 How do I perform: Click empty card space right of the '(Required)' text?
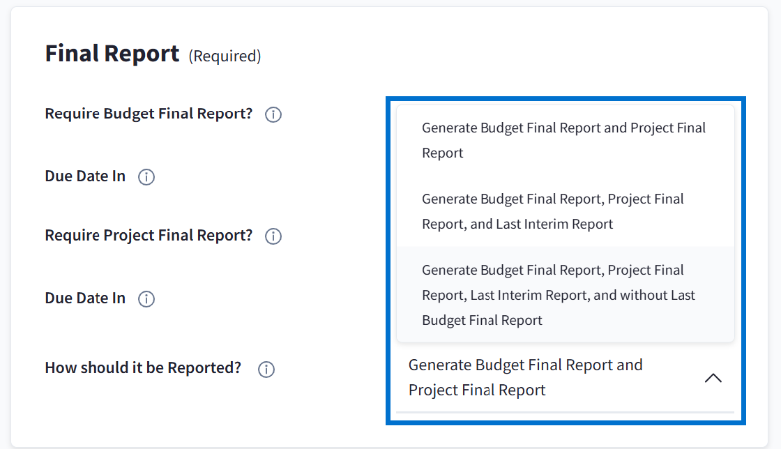pyautogui.click(x=488, y=56)
